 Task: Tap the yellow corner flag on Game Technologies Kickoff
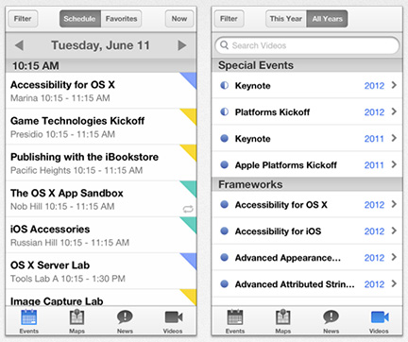pyautogui.click(x=190, y=115)
